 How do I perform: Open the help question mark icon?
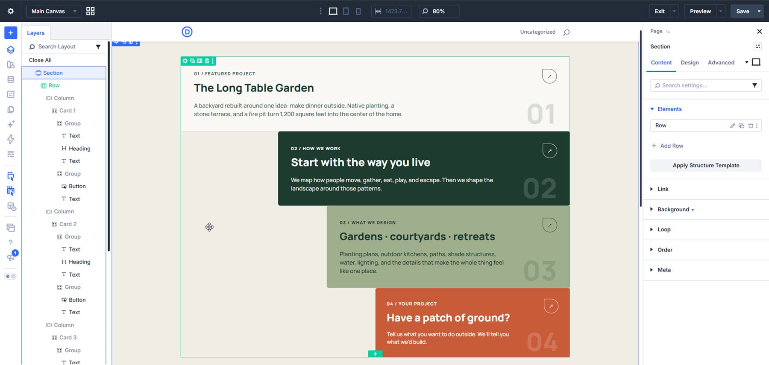[11, 242]
